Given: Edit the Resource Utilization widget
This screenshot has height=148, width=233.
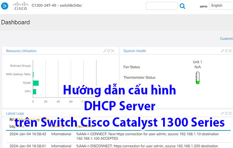Looking at the screenshot, I should click(105, 51).
